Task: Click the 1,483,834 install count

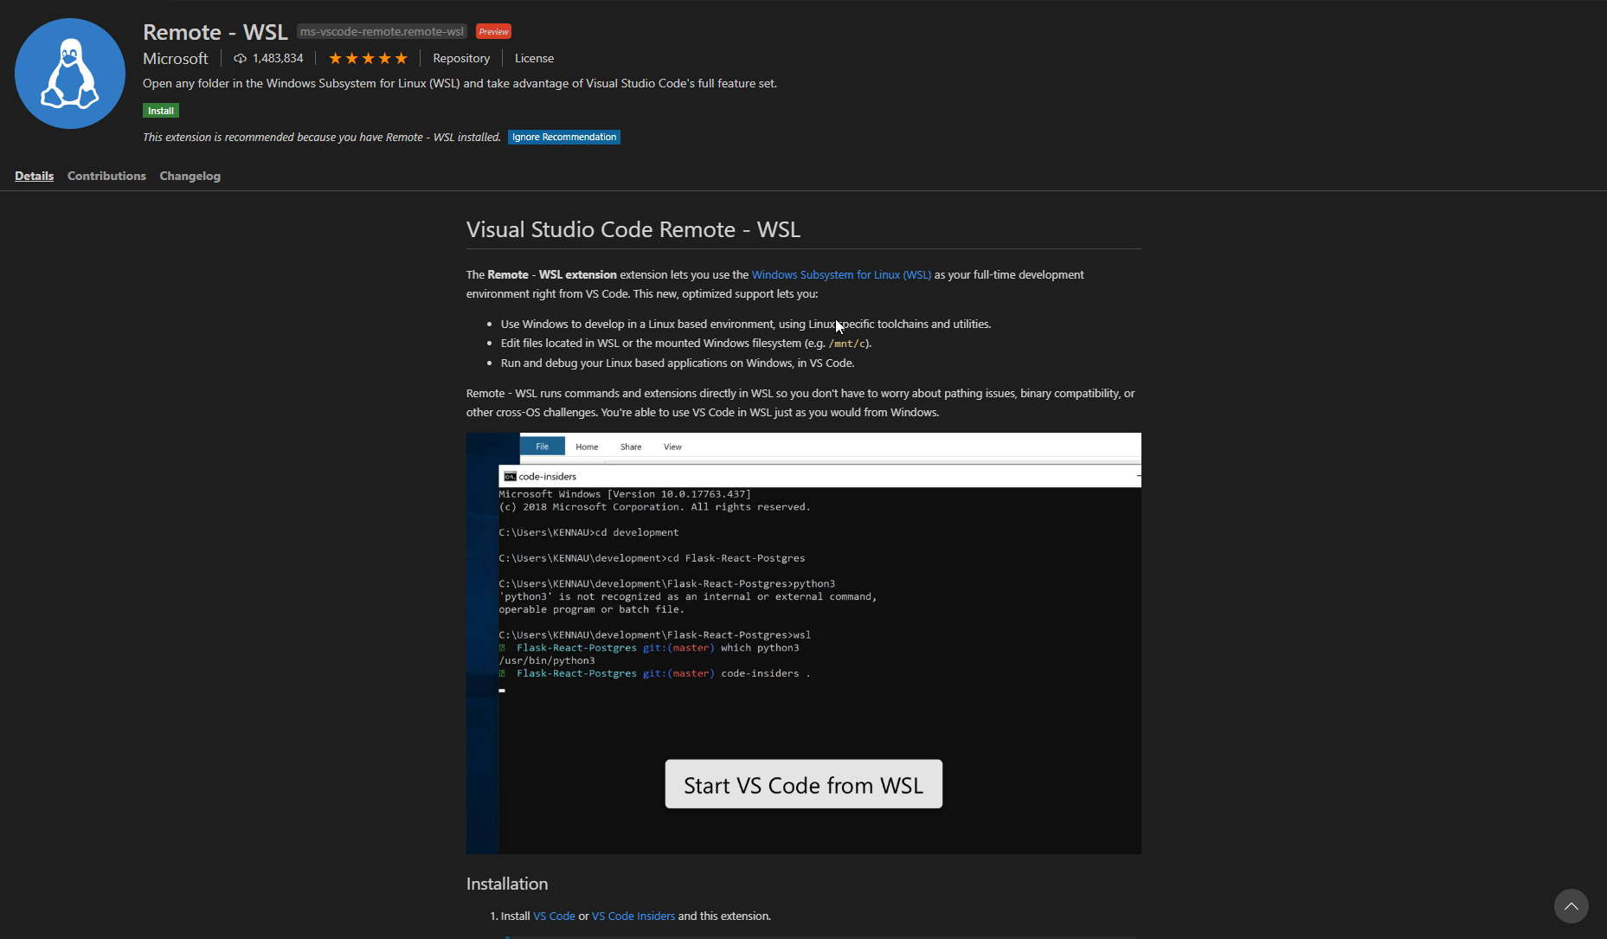Action: [x=278, y=58]
